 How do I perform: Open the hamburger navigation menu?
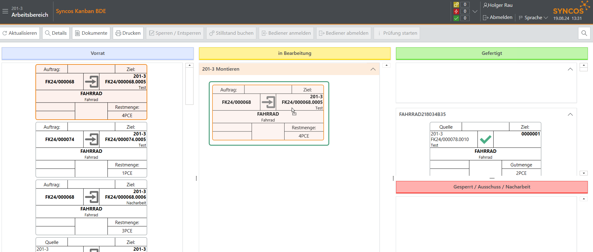point(5,11)
